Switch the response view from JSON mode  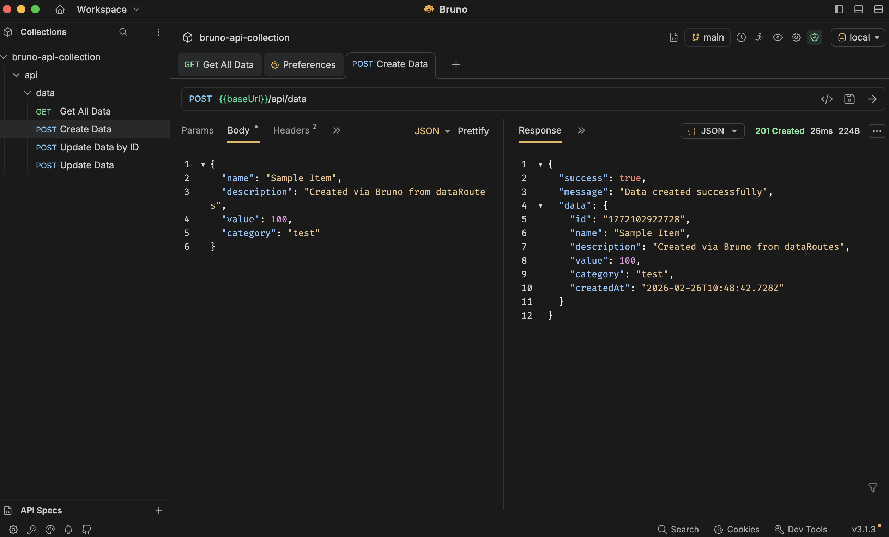click(712, 131)
